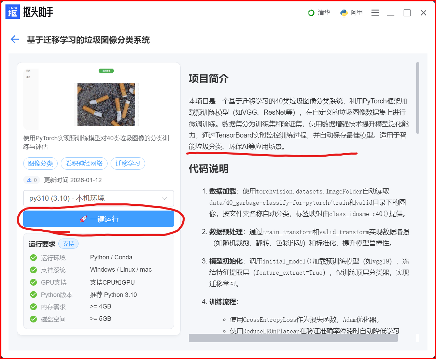Image resolution: width=436 pixels, height=359 pixels.
Task: Open the py310 (3.10) environment dropdown
Action: pyautogui.click(x=98, y=198)
